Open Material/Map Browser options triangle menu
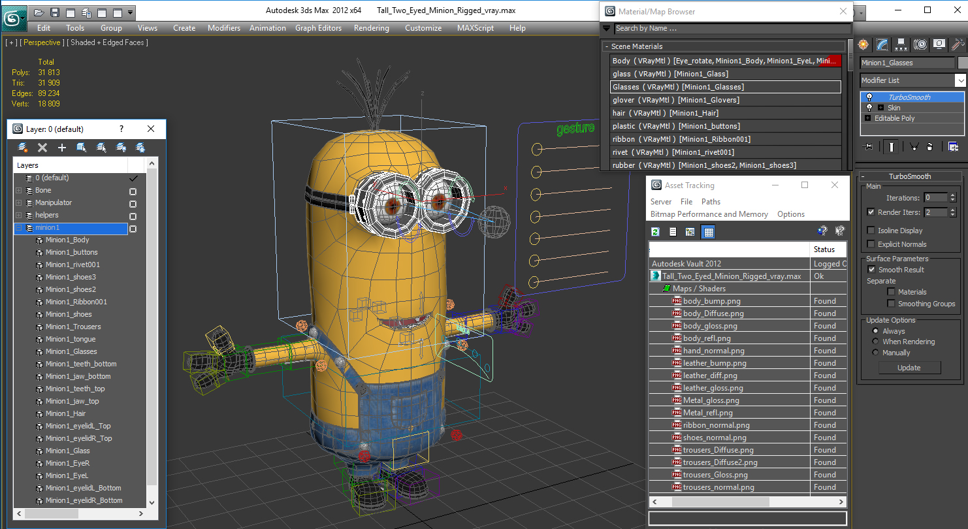Screen dimensions: 968x529 (x=606, y=28)
